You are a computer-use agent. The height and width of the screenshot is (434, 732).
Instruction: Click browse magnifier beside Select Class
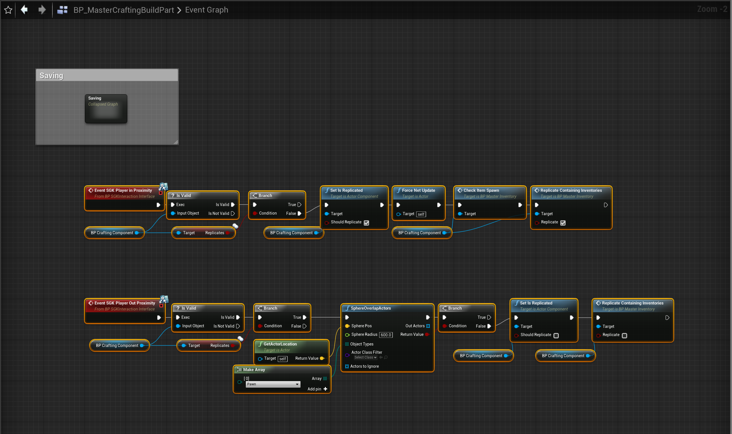(386, 357)
